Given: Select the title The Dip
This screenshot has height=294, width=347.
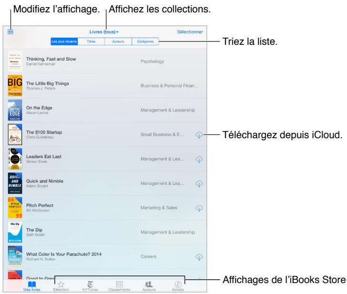Looking at the screenshot, I should [x=34, y=230].
